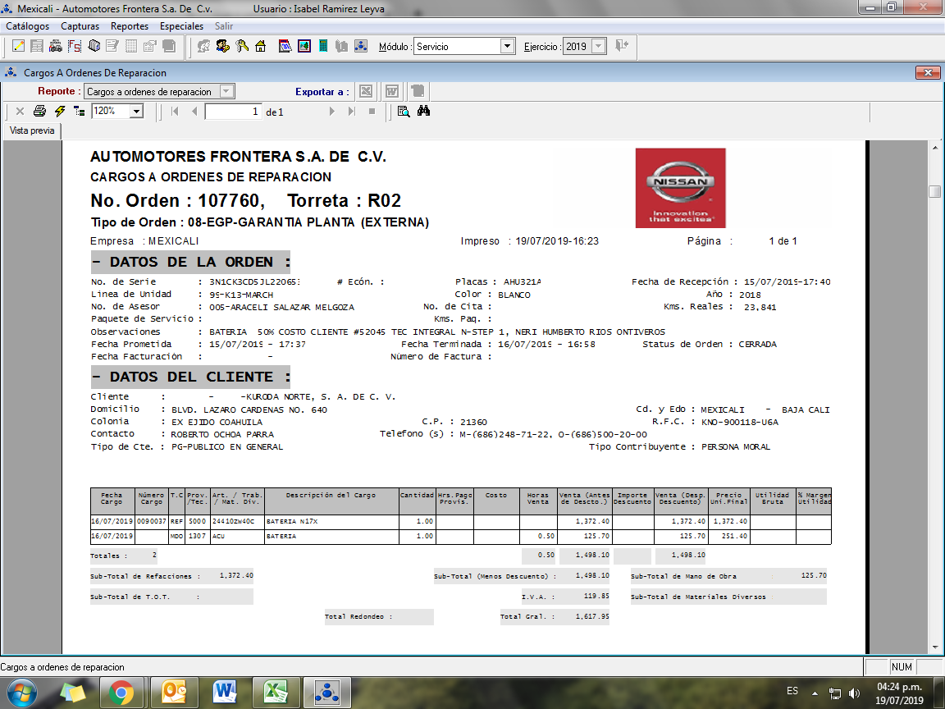Click the volume speaker tray icon

click(854, 693)
